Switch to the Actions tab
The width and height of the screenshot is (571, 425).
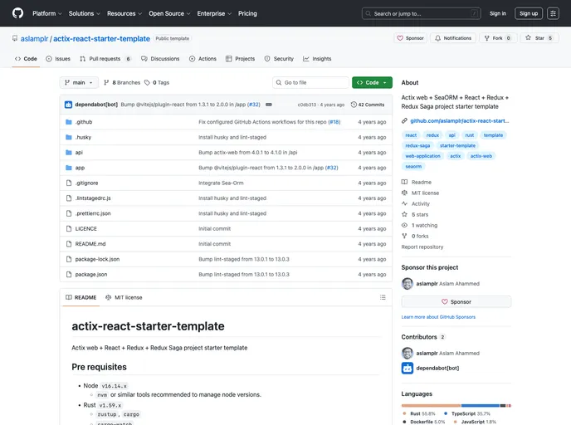click(x=203, y=59)
